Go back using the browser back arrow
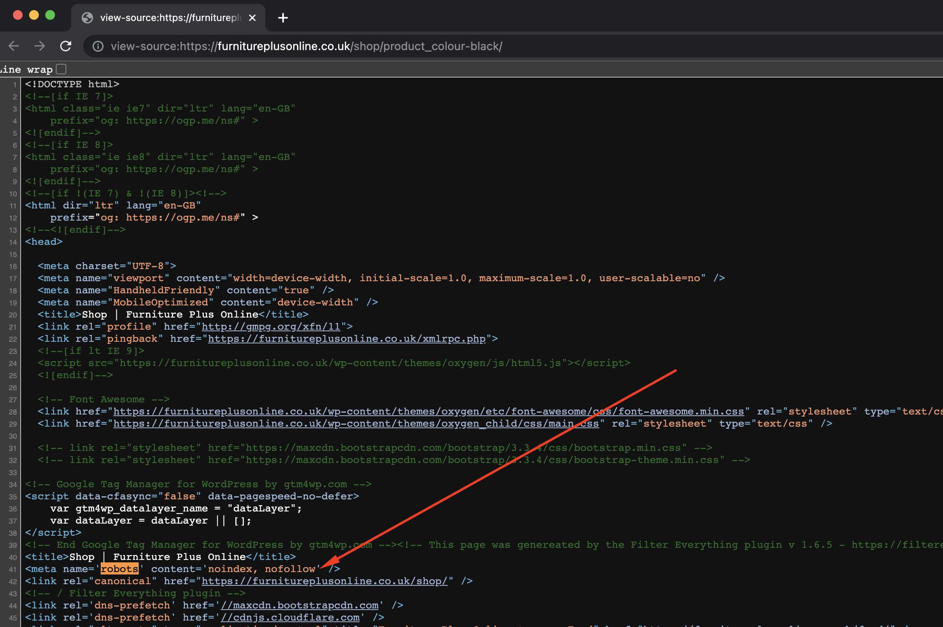Screen dimensions: 943x627 (14, 46)
